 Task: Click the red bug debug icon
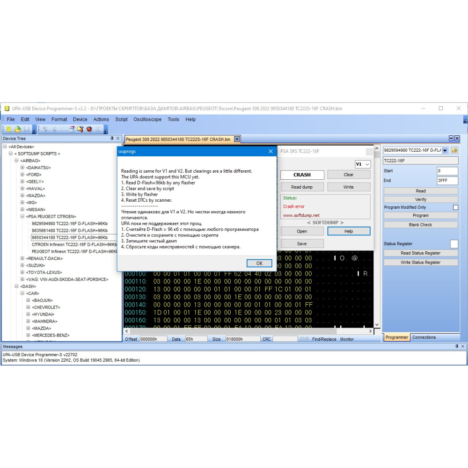[89, 129]
